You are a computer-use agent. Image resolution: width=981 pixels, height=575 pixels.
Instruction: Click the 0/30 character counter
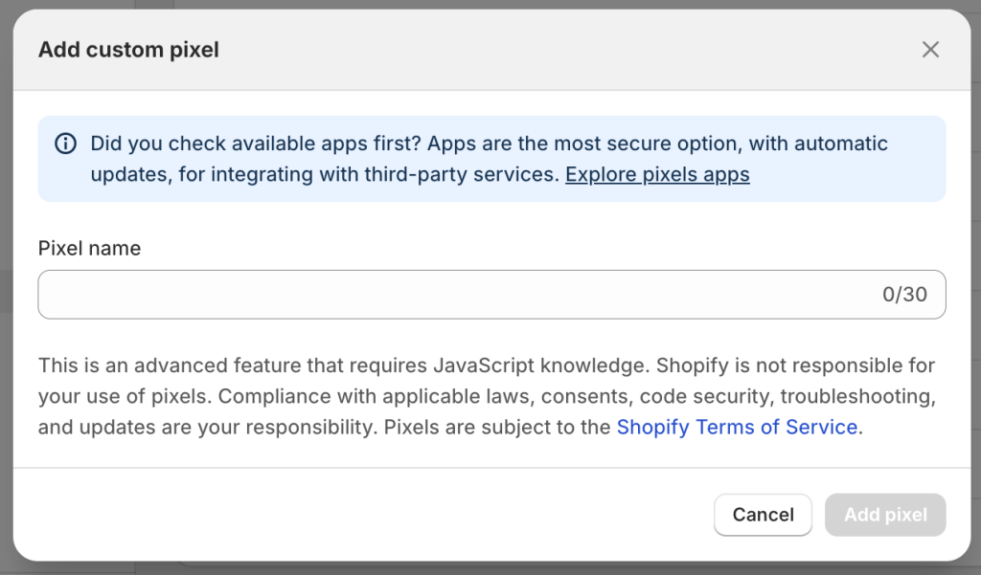pyautogui.click(x=904, y=294)
